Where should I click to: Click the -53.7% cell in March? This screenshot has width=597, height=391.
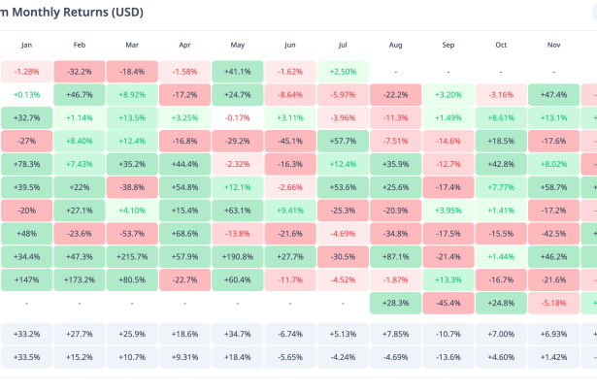[131, 233]
